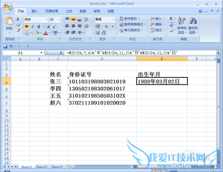Click the Cut scissors icon

(x=18, y=19)
